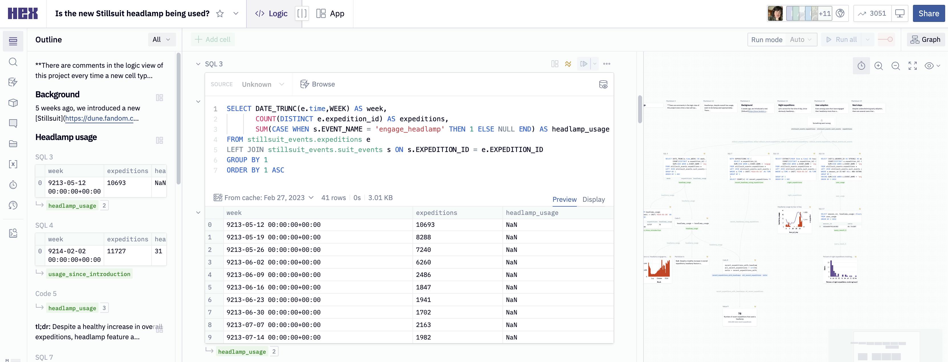This screenshot has width=948, height=362.
Task: Switch to the App view tab
Action: [x=330, y=14]
